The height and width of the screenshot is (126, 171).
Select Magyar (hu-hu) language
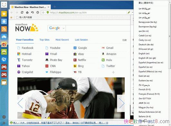click(x=146, y=107)
